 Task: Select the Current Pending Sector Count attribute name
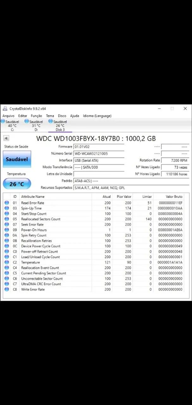tap(43, 273)
